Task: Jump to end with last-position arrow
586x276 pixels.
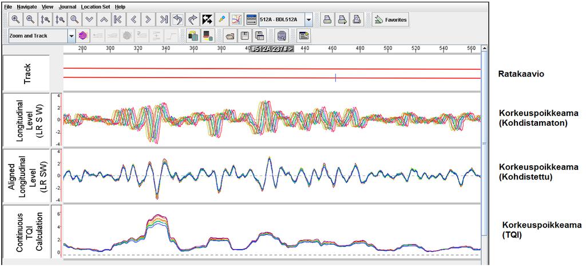Action: (163, 19)
